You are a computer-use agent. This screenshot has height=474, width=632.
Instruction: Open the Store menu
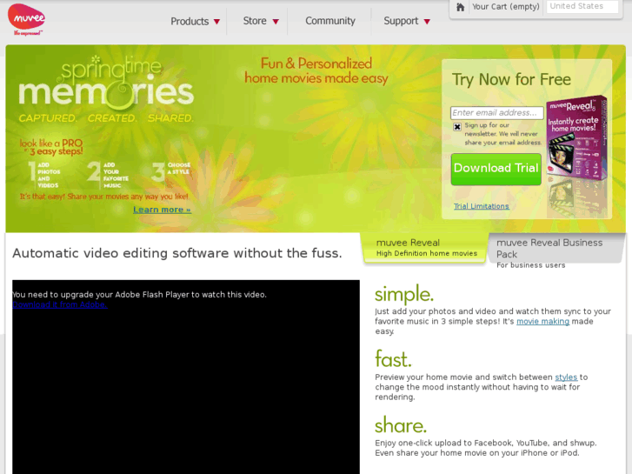255,21
